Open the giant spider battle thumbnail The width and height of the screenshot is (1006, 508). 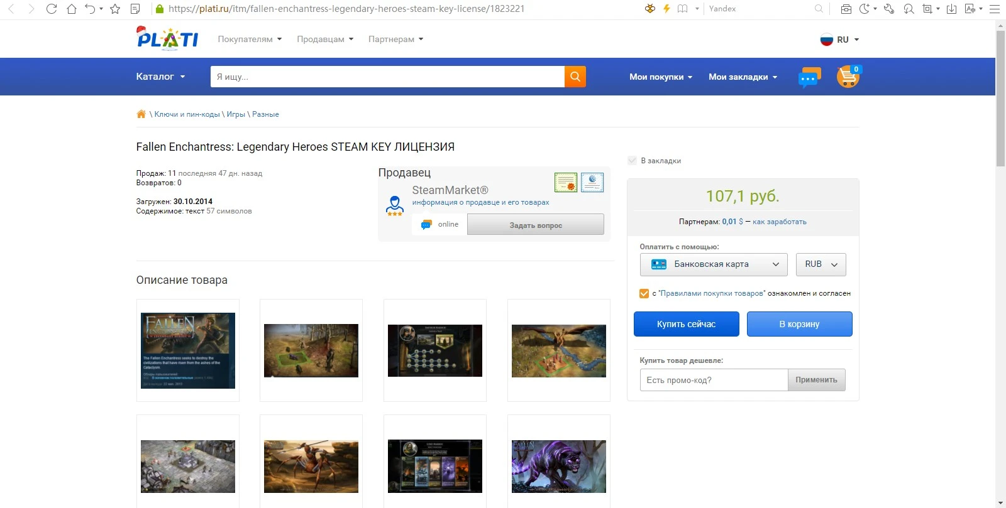(311, 466)
